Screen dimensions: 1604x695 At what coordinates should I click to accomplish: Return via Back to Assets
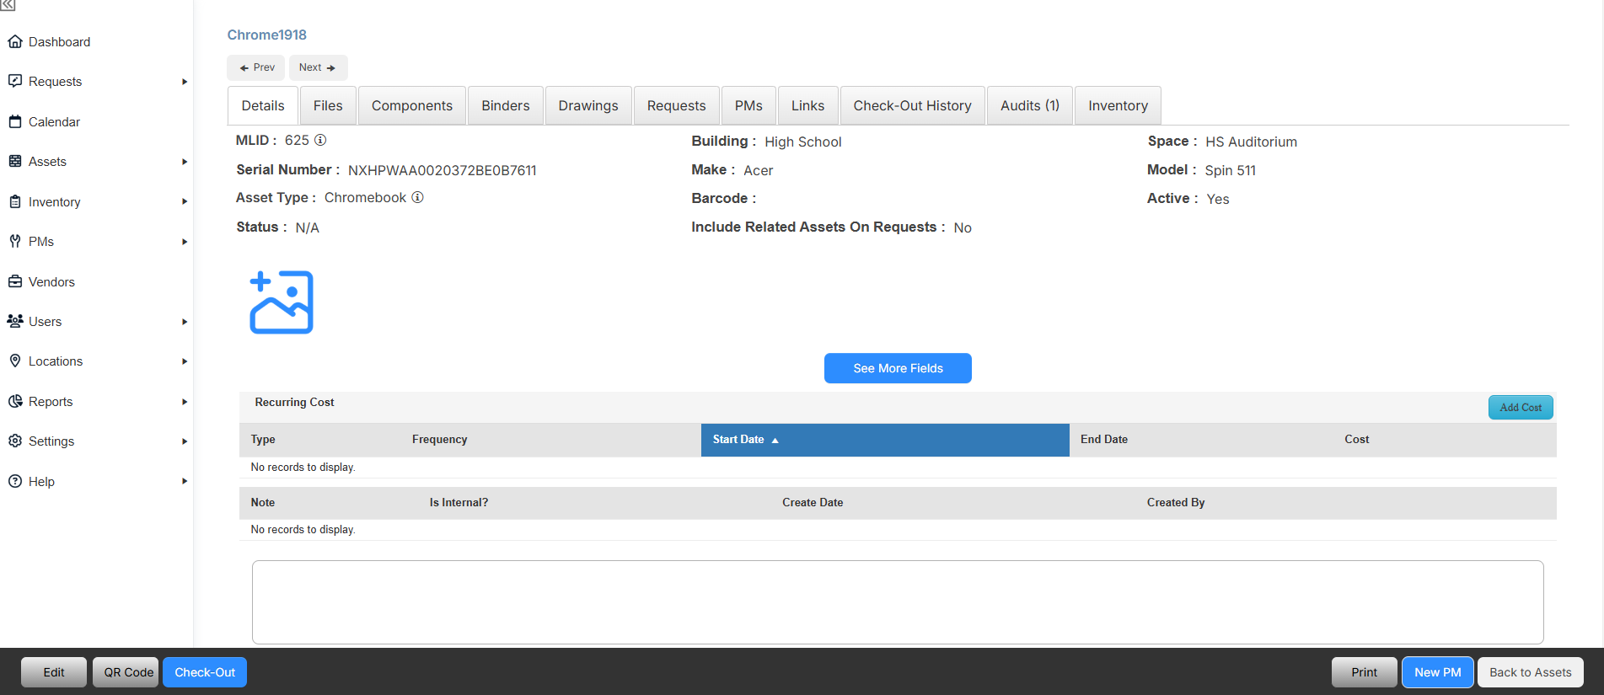click(x=1531, y=672)
